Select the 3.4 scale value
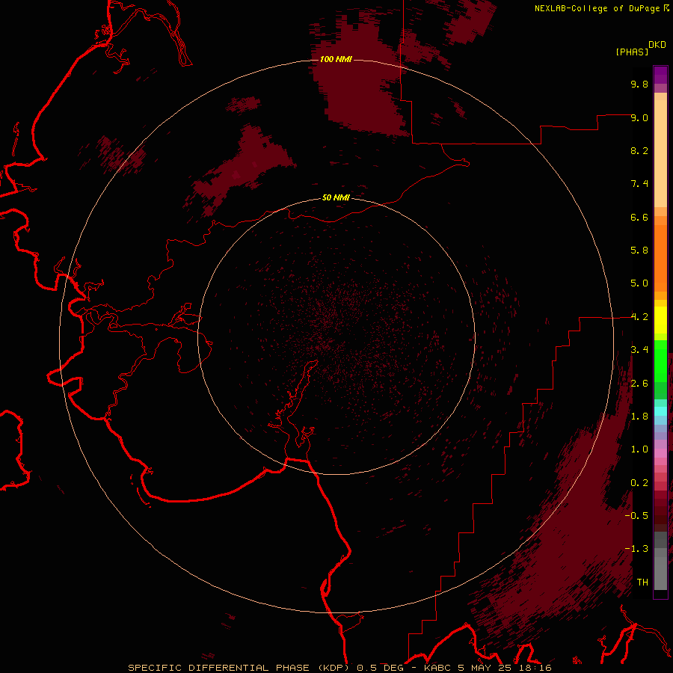 [x=639, y=350]
